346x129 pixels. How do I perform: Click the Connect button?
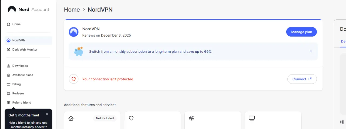302,79
